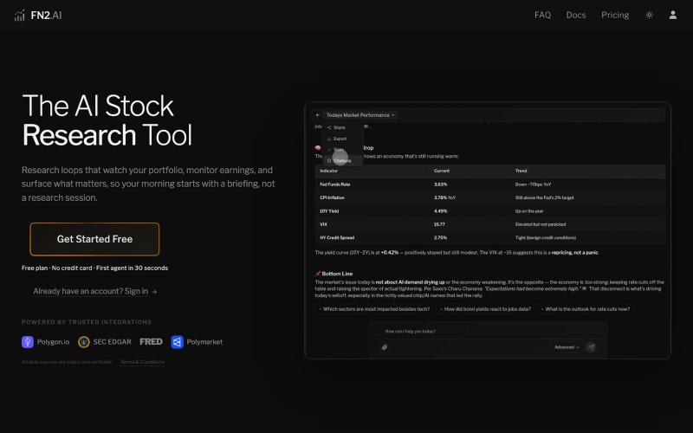Image resolution: width=693 pixels, height=433 pixels.
Task: Click the SEC EDGAR seal icon
Action: [x=83, y=342]
